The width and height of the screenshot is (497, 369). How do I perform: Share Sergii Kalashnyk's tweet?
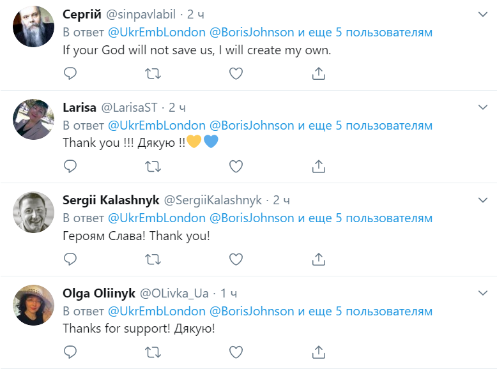tap(319, 259)
